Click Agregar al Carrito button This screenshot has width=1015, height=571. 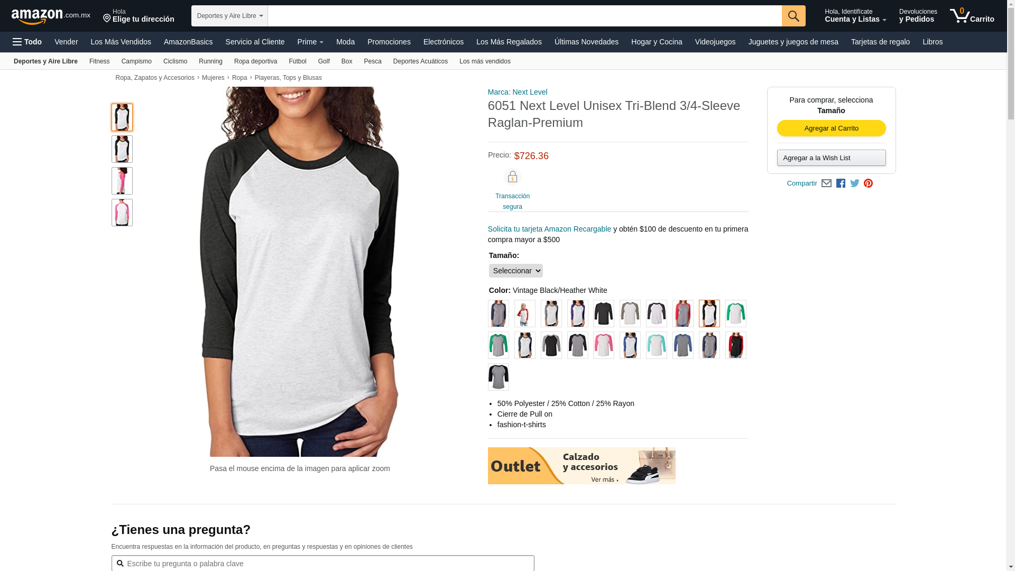click(x=831, y=128)
